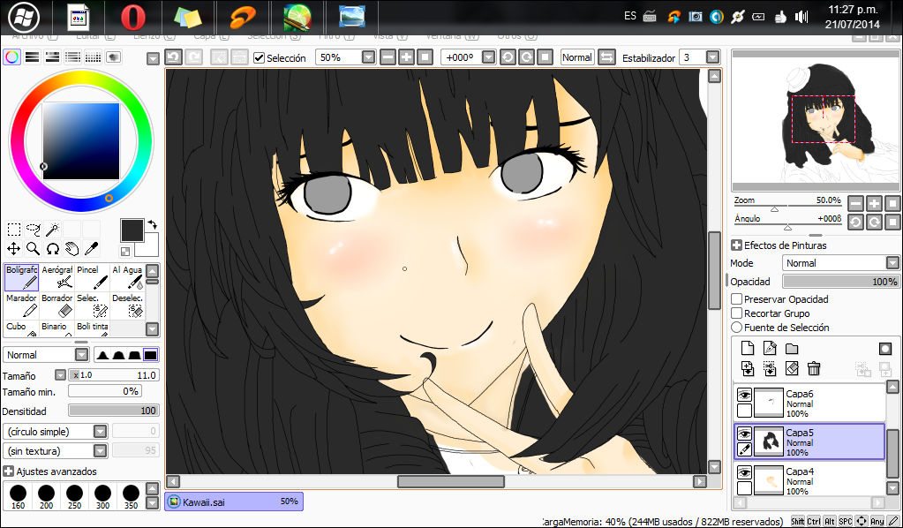
Task: Choose the magic wand tool
Action: coord(52,230)
